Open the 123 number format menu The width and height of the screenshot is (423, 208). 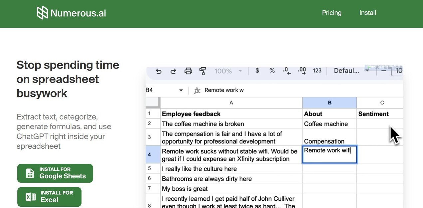tap(317, 71)
